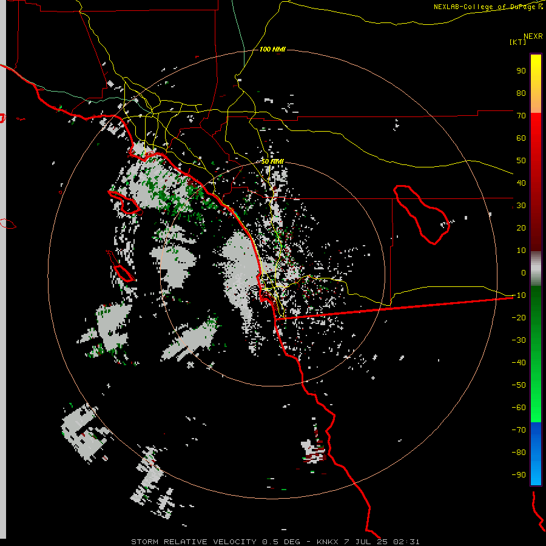This screenshot has height=546, width=546.
Task: Click the gray zero-velocity segment of the color bar
Action: tap(536, 269)
